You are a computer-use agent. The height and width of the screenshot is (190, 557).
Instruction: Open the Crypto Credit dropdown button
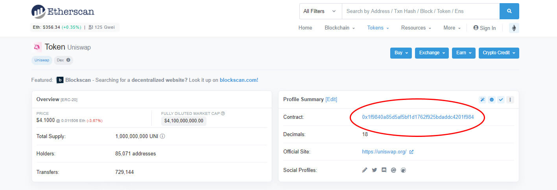coord(499,53)
